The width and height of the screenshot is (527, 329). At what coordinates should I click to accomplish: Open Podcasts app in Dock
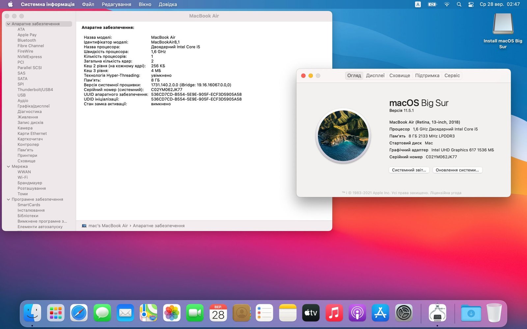(x=357, y=313)
